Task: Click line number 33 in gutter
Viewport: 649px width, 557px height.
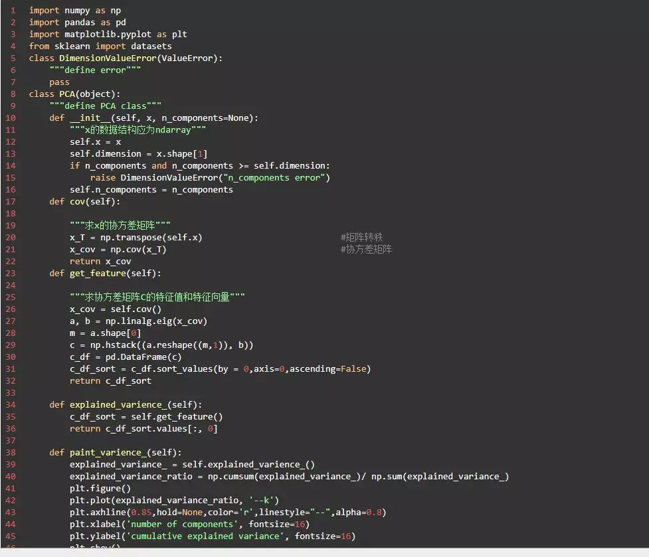Action: tap(11, 393)
